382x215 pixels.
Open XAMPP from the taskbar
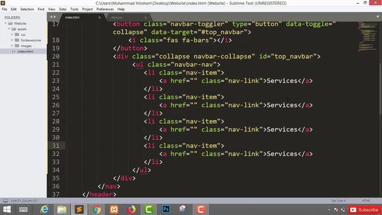[x=114, y=210]
